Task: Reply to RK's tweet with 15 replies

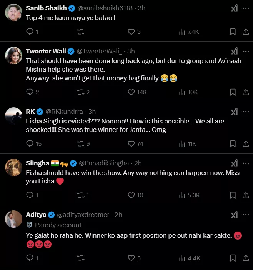Action: click(x=30, y=143)
